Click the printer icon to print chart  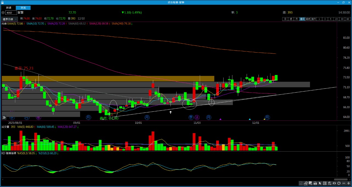315,183
